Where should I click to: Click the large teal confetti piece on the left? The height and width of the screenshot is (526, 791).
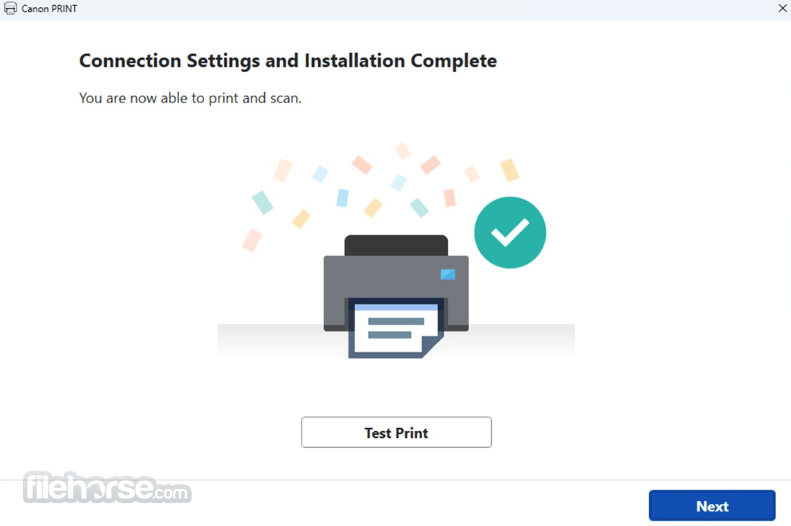coord(263,202)
